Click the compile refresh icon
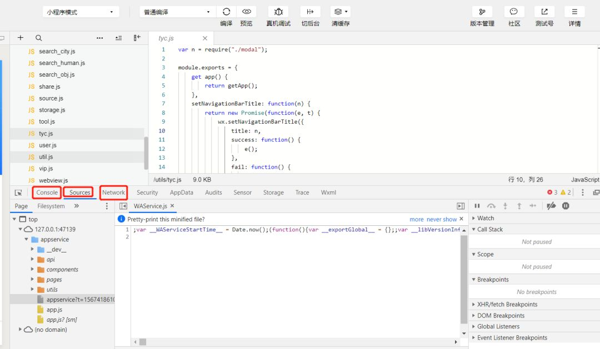Image resolution: width=600 pixels, height=349 pixels. pos(226,12)
